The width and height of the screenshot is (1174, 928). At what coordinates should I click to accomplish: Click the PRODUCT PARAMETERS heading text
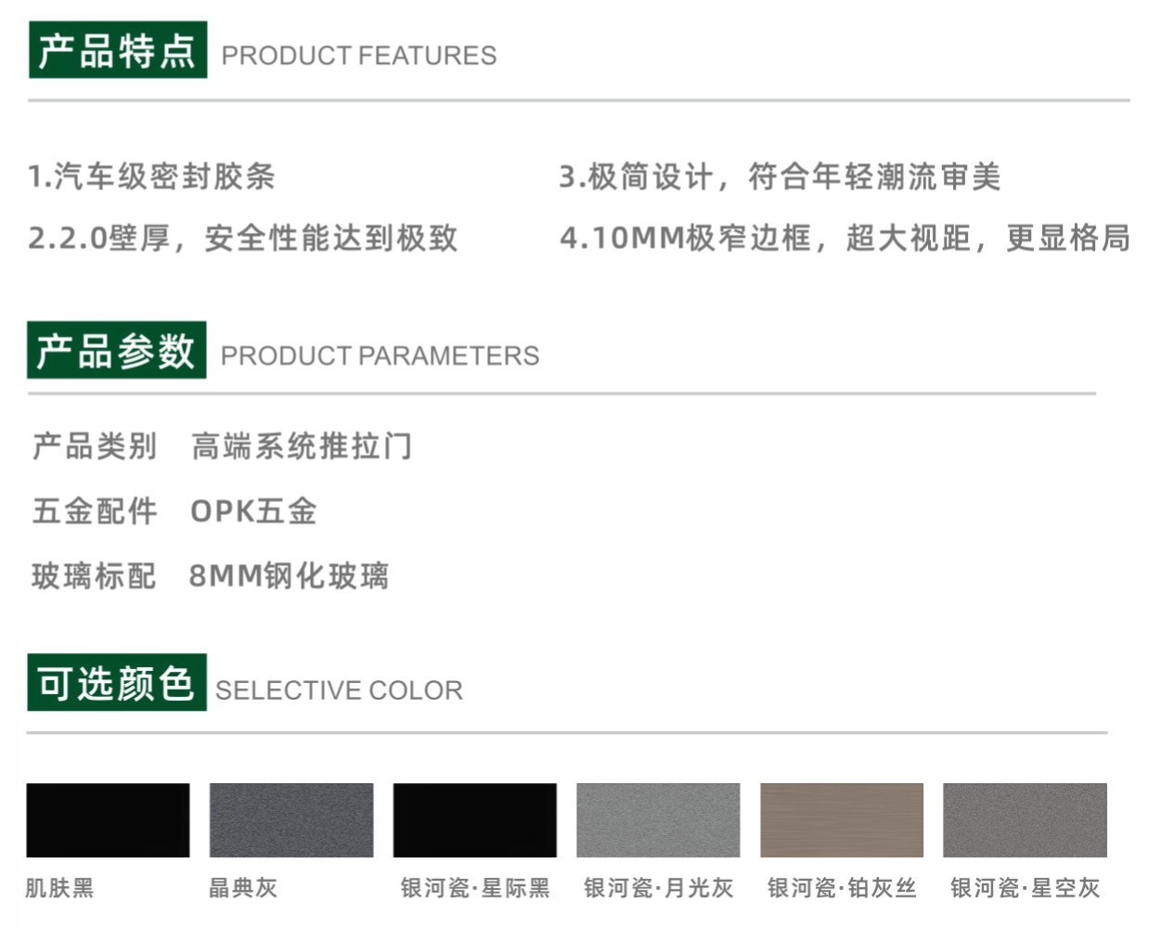(380, 355)
